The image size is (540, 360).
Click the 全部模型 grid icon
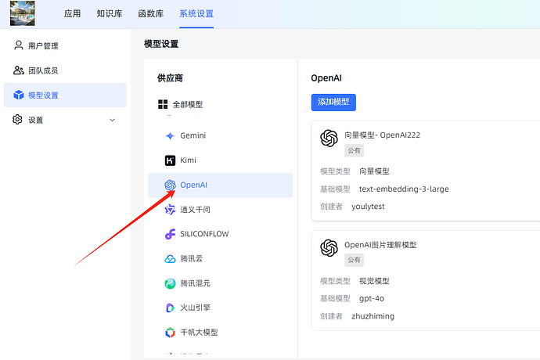163,104
